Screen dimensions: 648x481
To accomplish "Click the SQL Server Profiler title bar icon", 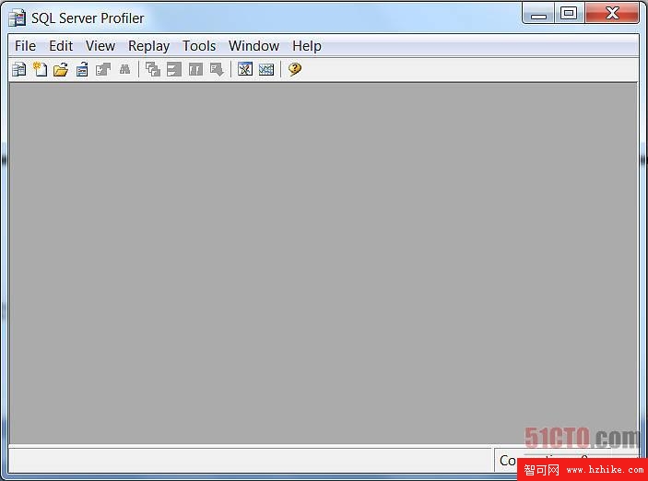I will click(18, 18).
